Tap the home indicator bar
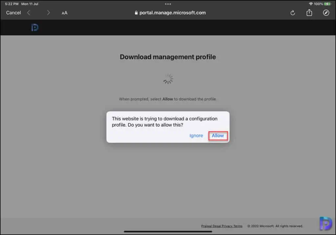 click(x=168, y=232)
